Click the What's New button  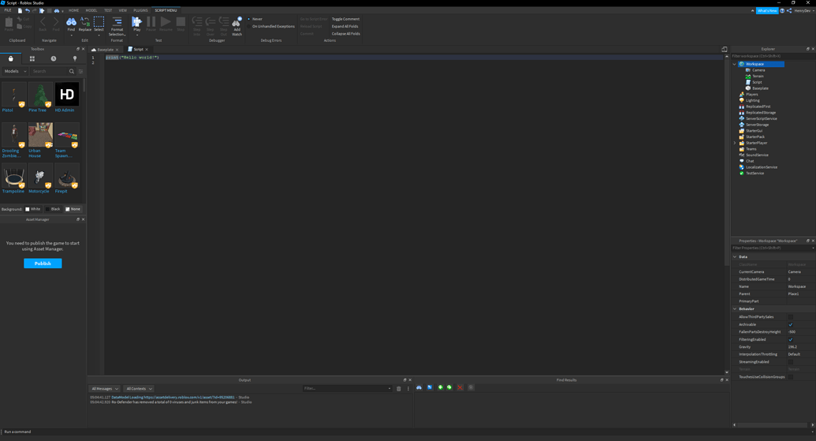(x=767, y=10)
